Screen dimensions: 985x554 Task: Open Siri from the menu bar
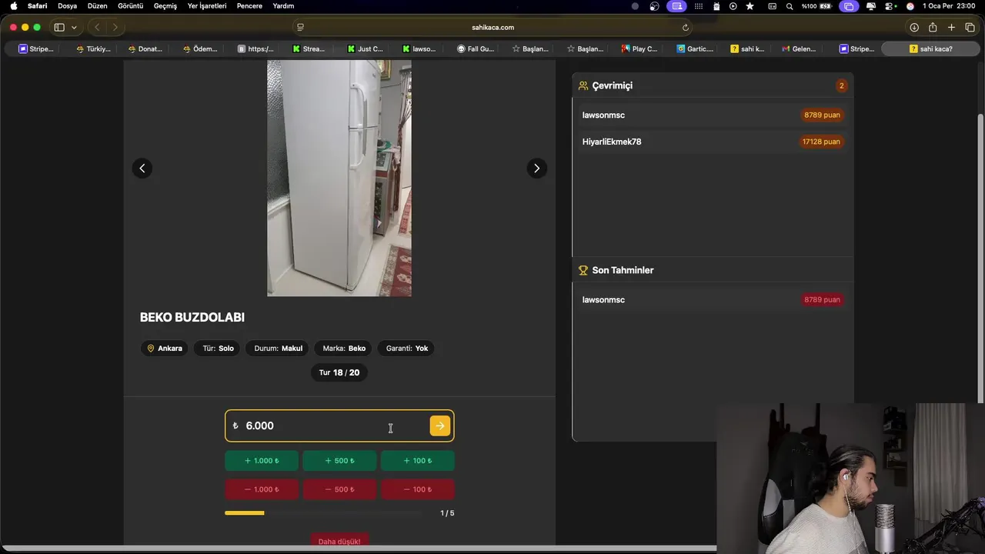[910, 5]
